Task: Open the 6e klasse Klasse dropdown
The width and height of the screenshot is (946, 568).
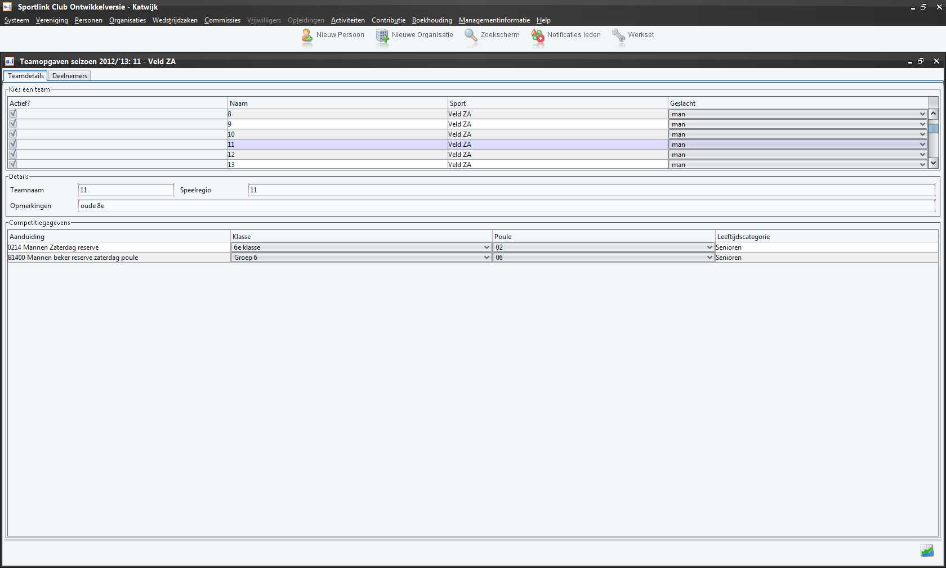Action: pos(362,247)
